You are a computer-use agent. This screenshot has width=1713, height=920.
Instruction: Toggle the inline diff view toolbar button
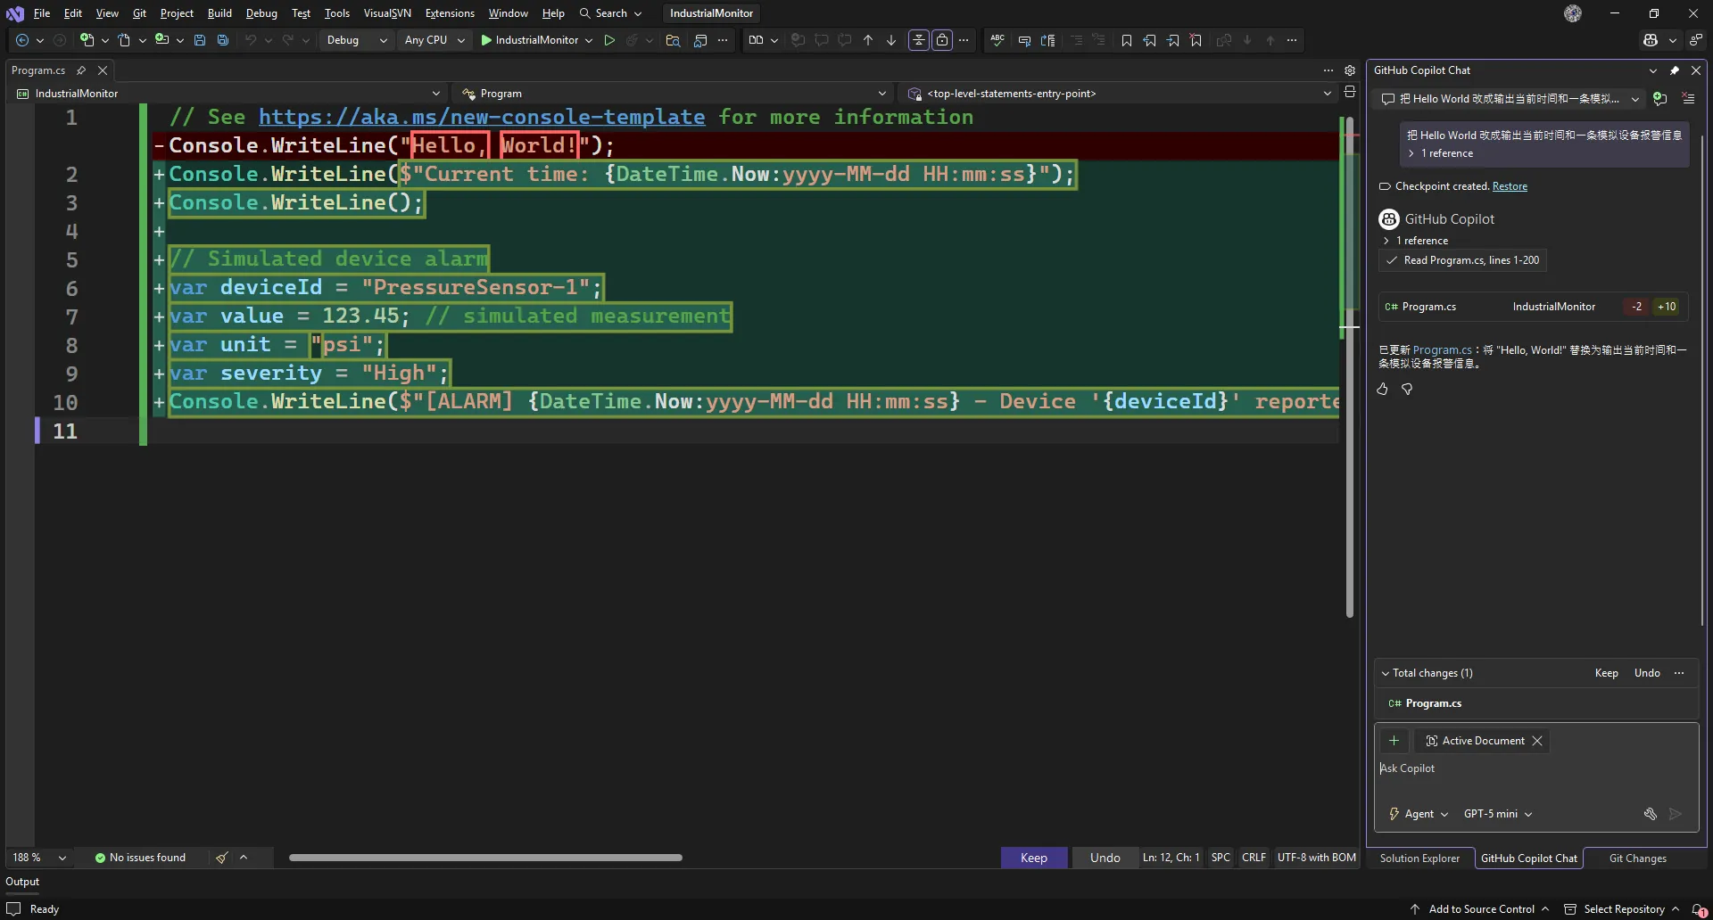[918, 40]
